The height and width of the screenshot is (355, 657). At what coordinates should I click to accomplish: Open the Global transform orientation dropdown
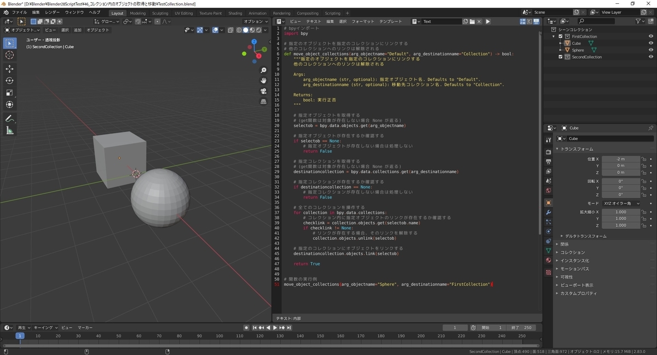[x=107, y=21]
